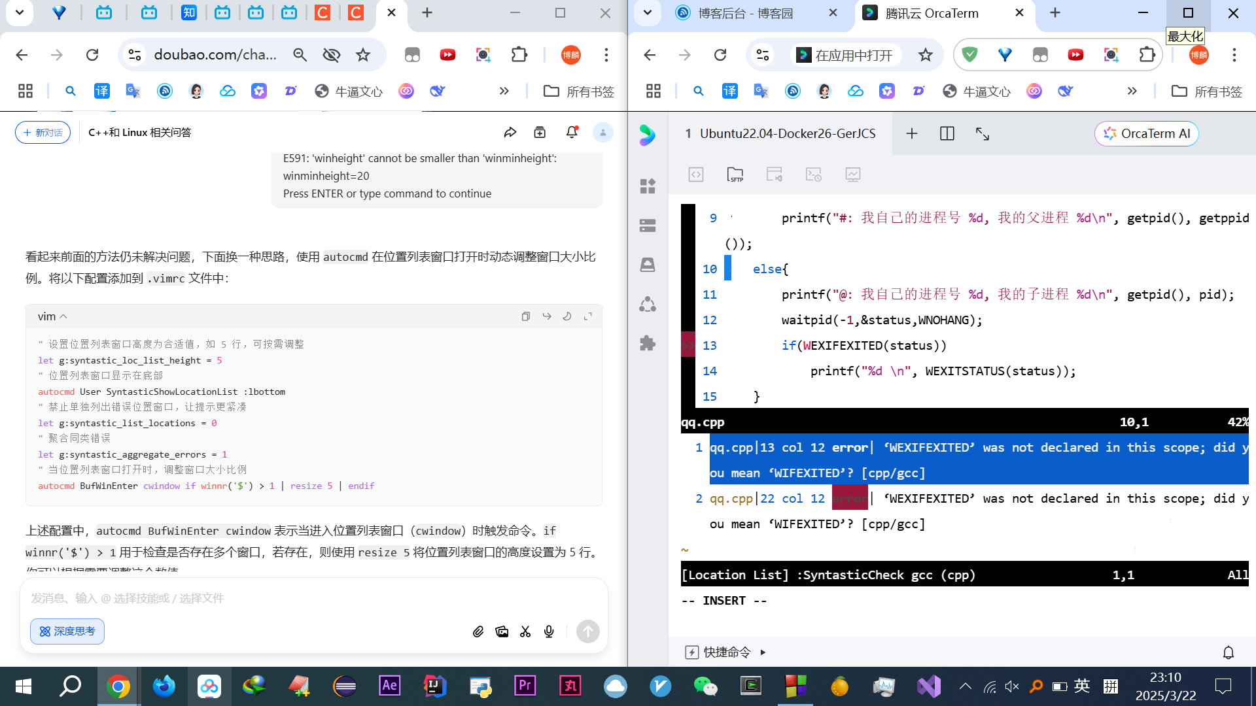Open the C++和 Linux 相关问答 chat title
Viewport: 1256px width, 706px height.
[x=140, y=133]
